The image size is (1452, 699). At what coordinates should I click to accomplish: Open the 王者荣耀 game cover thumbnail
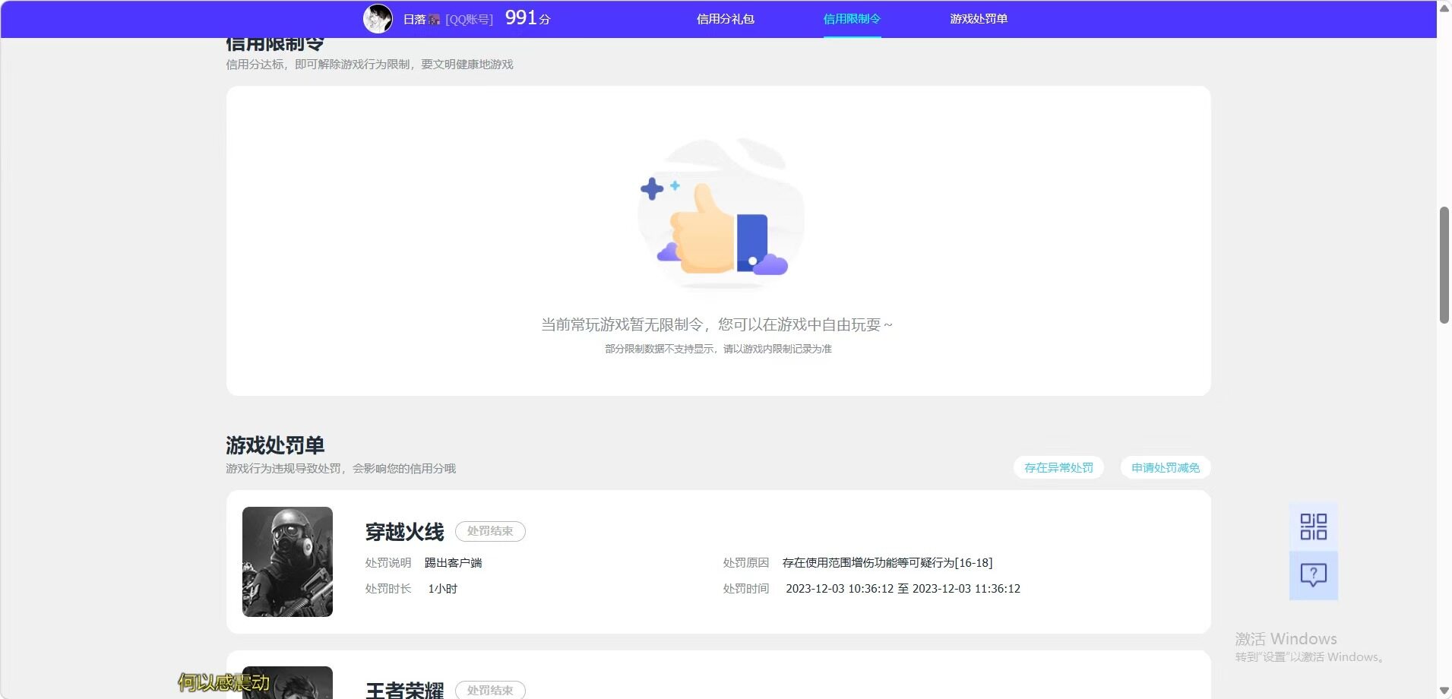click(x=287, y=682)
